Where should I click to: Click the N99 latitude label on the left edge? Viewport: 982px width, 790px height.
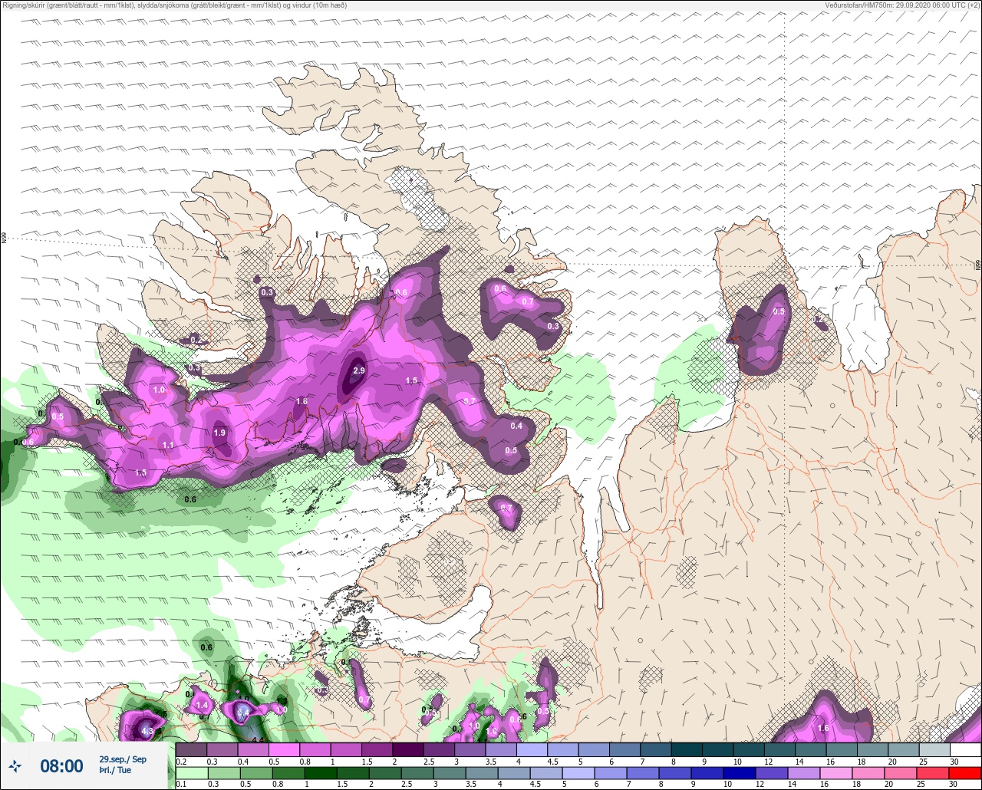(4, 239)
